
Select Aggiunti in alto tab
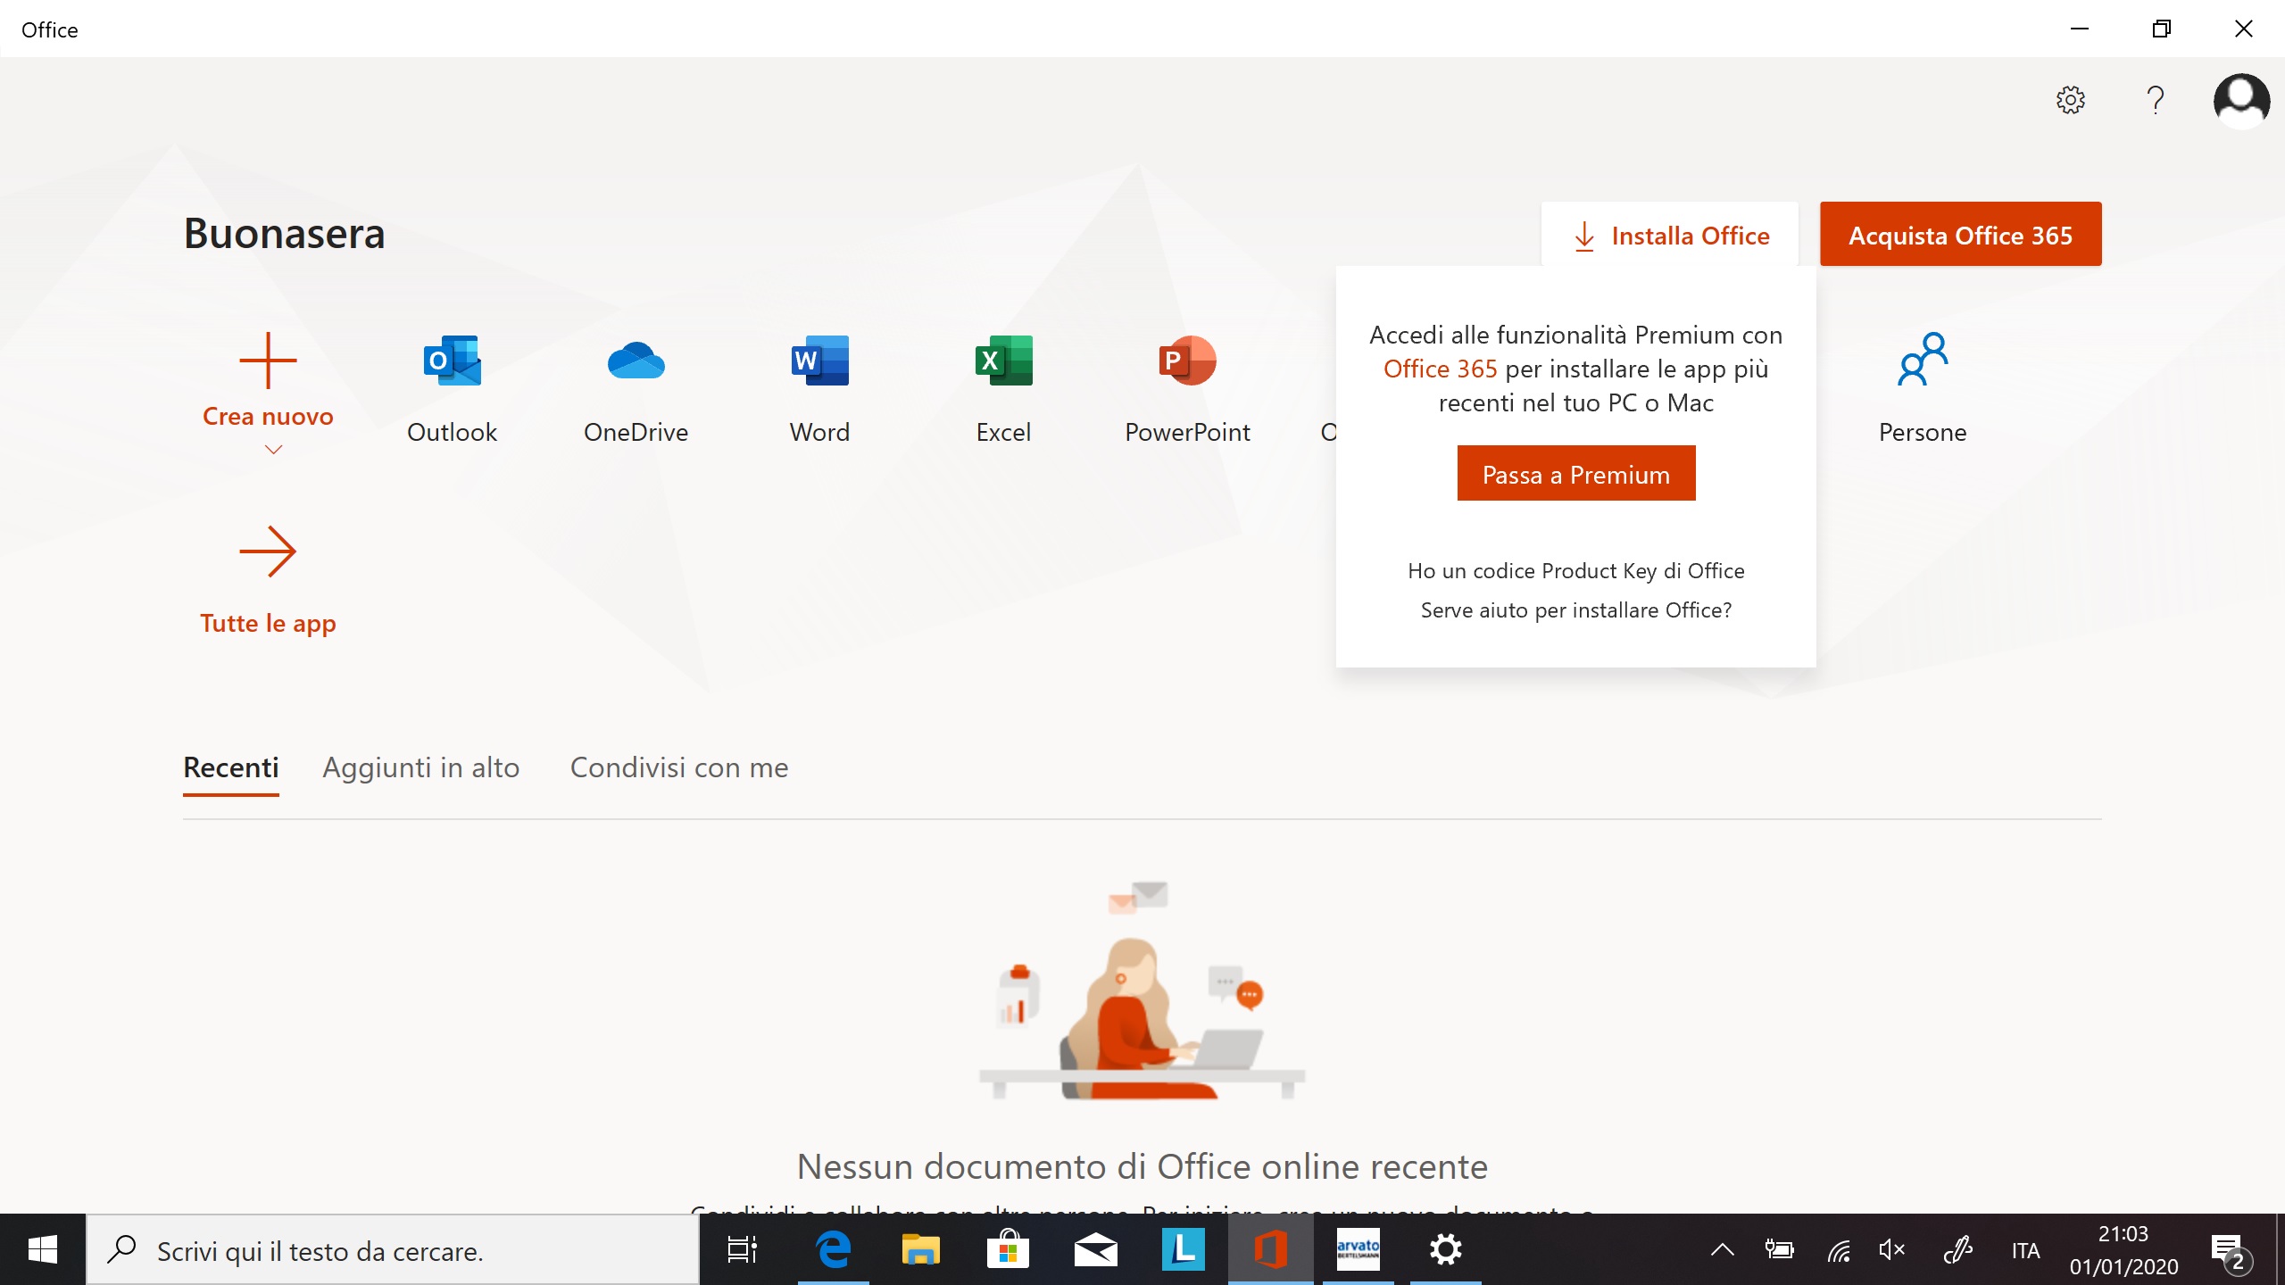420,767
